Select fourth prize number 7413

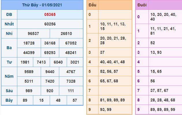[x=41, y=62]
